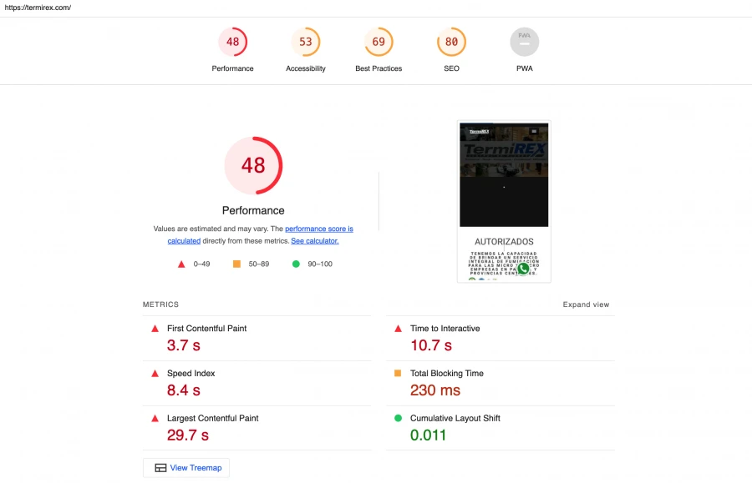Click the Total Blocking Time metric label
The image size is (752, 483).
446,374
